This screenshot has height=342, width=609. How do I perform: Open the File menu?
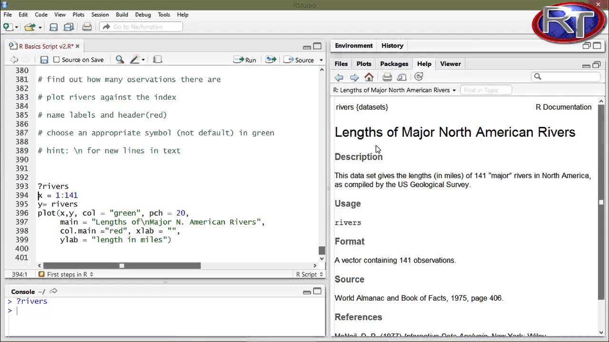click(8, 15)
